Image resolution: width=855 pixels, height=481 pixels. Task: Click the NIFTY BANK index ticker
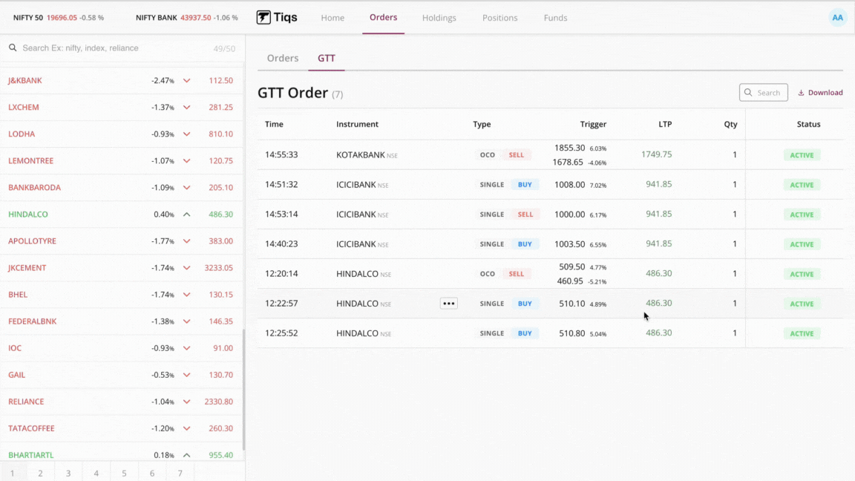[x=186, y=18]
